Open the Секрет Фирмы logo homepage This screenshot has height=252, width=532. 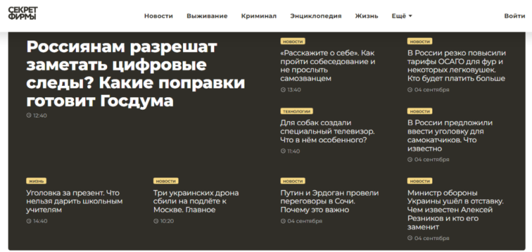tap(23, 13)
